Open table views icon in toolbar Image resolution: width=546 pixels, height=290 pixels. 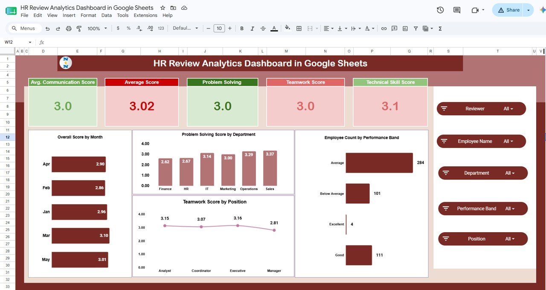(x=427, y=28)
